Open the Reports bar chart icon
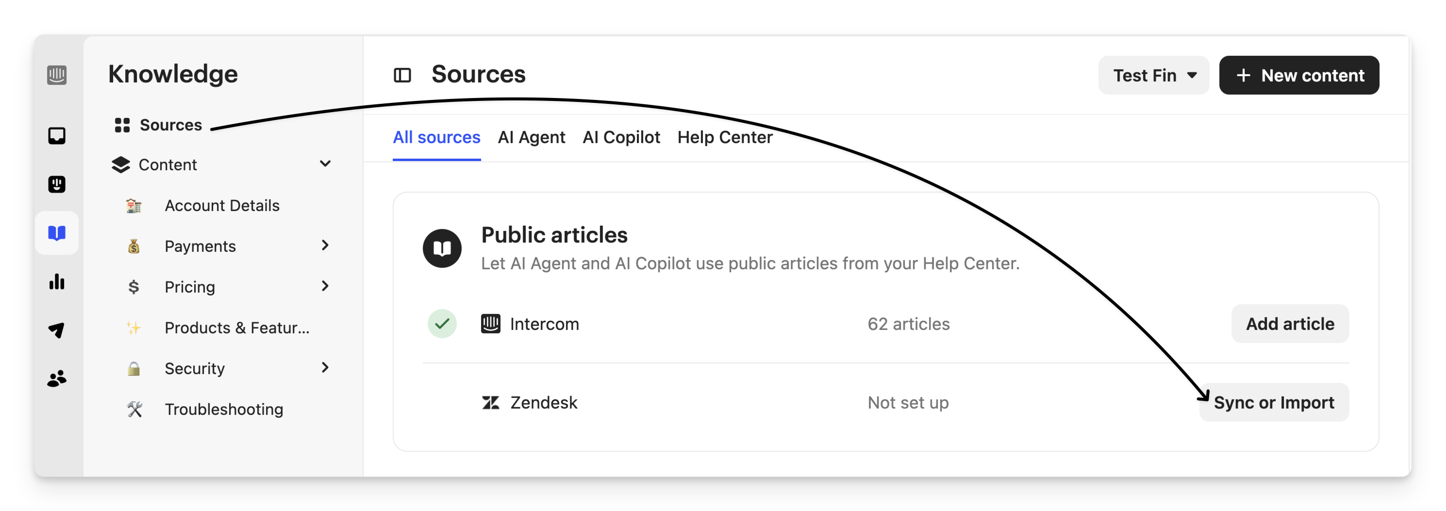This screenshot has height=511, width=1446. coord(57,281)
